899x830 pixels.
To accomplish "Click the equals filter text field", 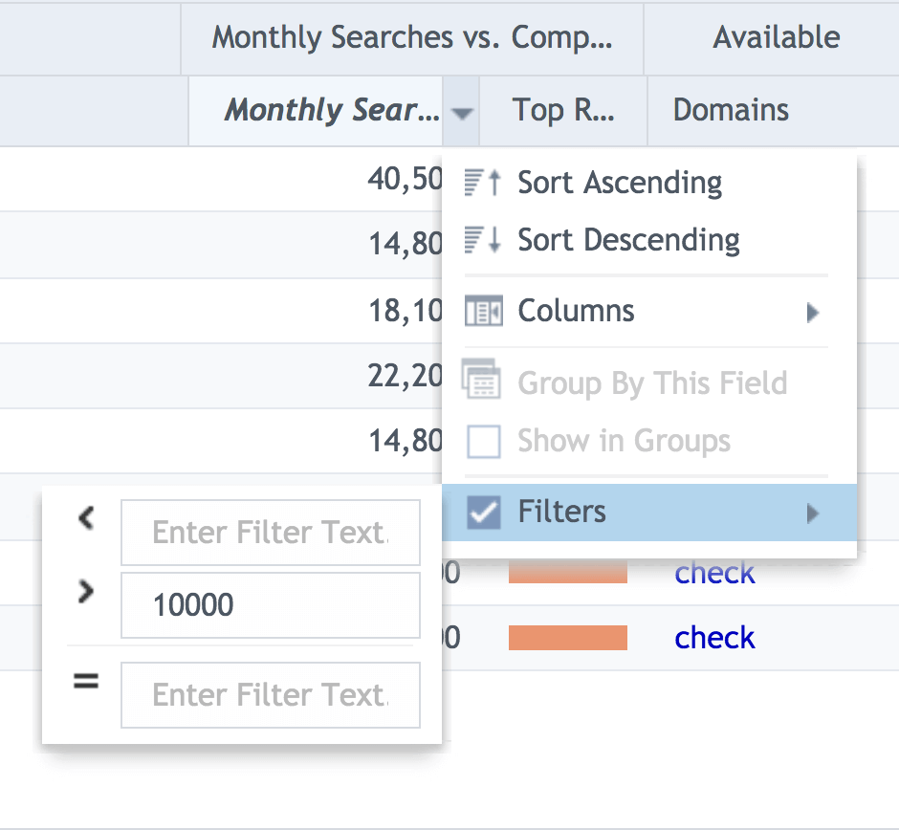I will pyautogui.click(x=271, y=695).
